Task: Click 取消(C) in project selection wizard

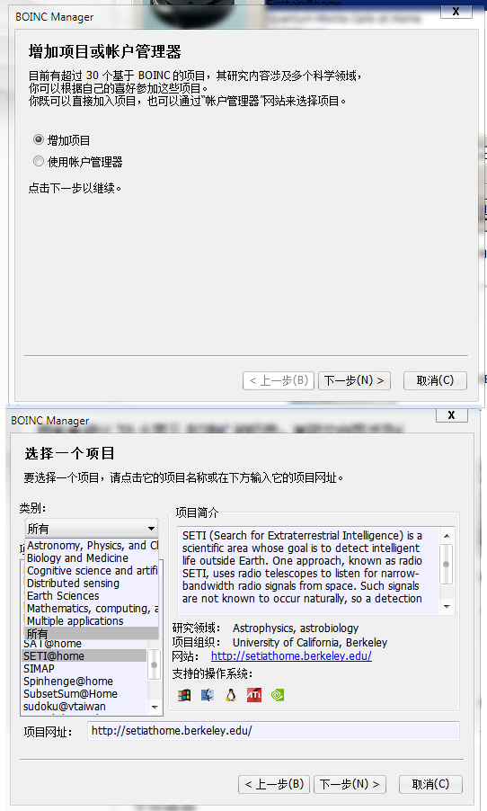Action: point(430,784)
